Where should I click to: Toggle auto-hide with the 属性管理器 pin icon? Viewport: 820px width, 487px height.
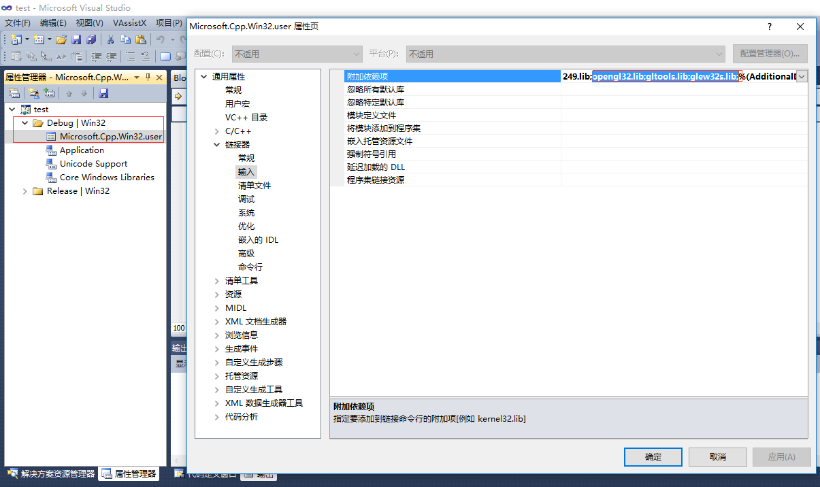click(x=148, y=78)
